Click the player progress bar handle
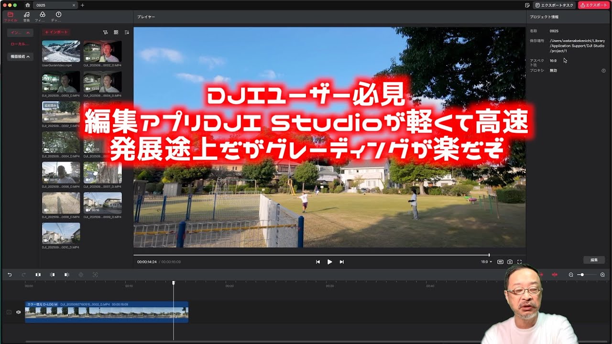Screen dimensions: 612x344 489,255
